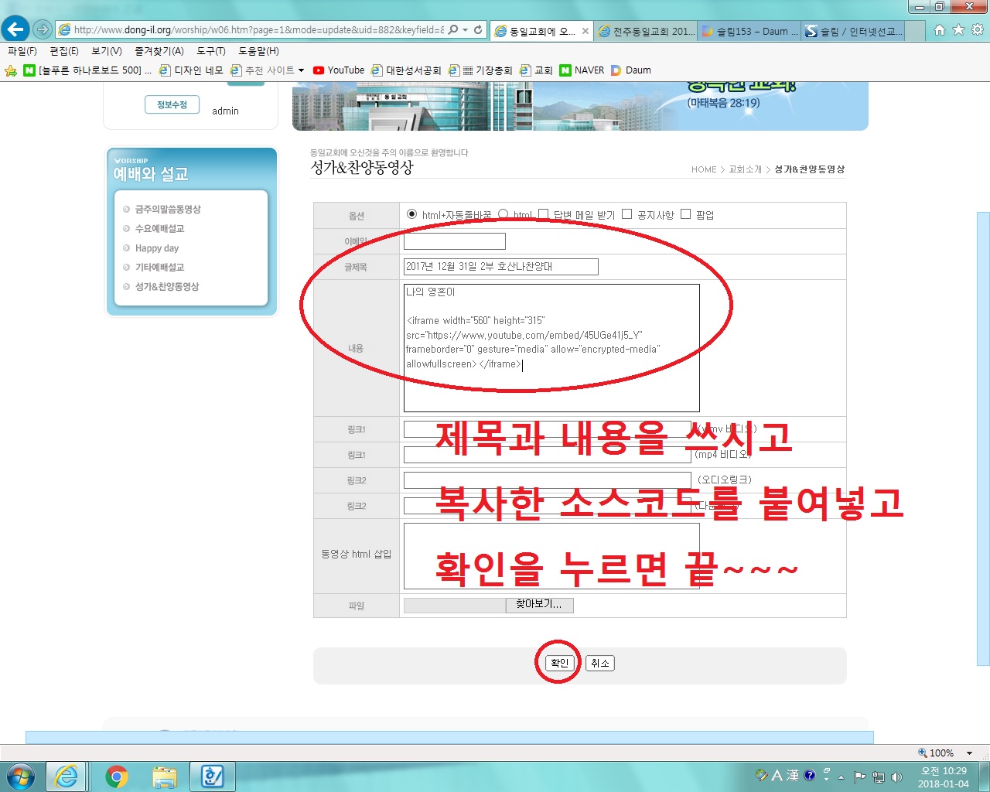Open YouTube bookmark in favorites bar

338,70
